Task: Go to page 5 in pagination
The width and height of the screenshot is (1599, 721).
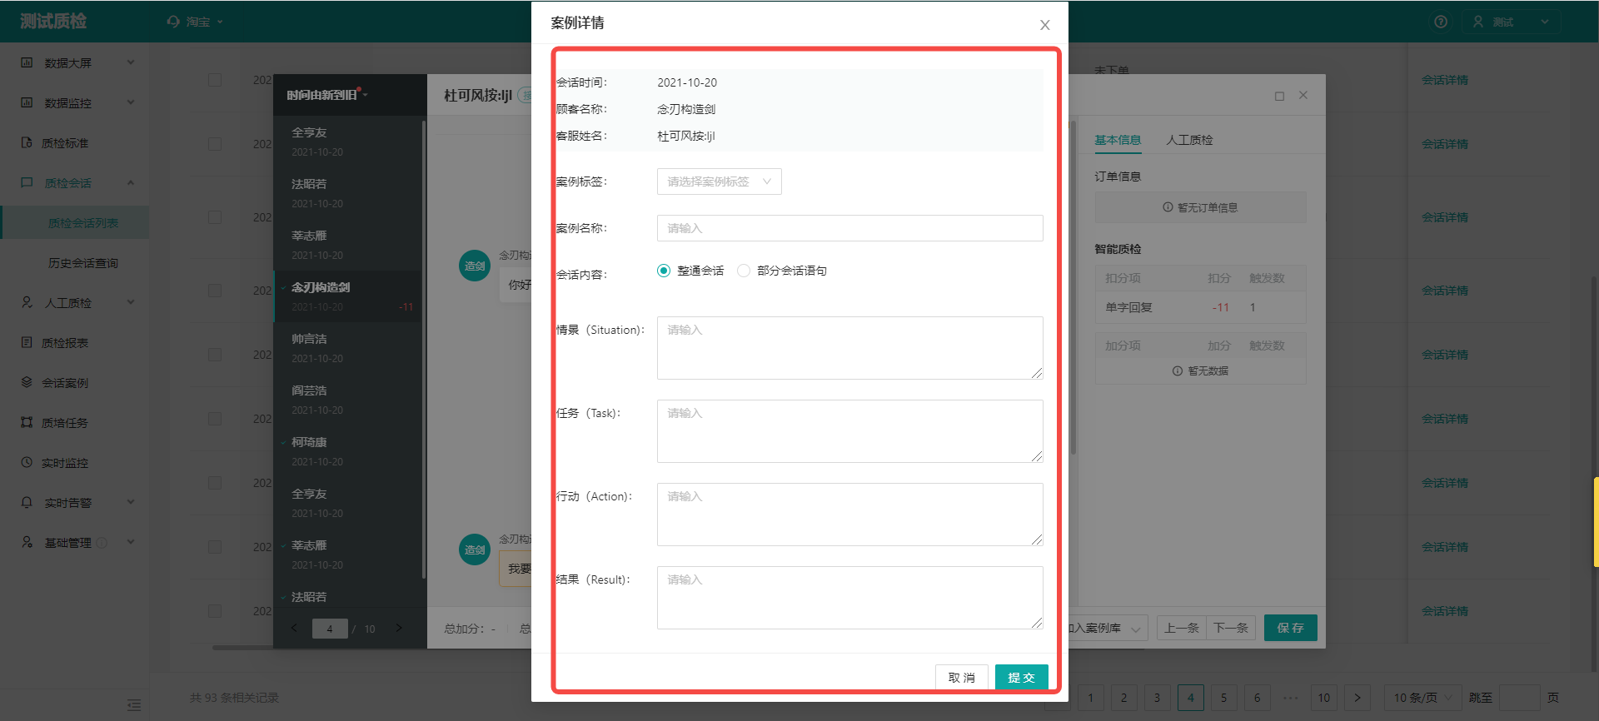Action: click(x=1223, y=698)
